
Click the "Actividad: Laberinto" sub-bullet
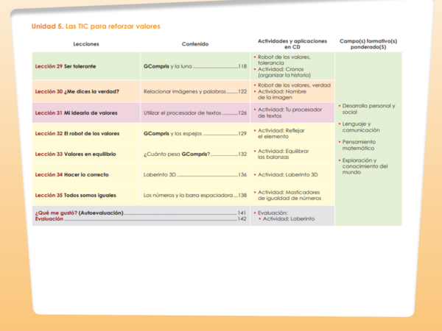tap(287, 218)
